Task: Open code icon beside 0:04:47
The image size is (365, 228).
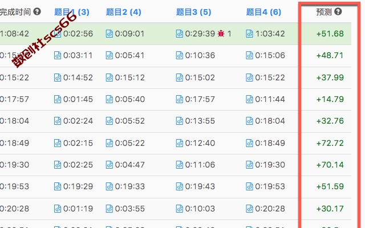Action: pyautogui.click(x=109, y=165)
